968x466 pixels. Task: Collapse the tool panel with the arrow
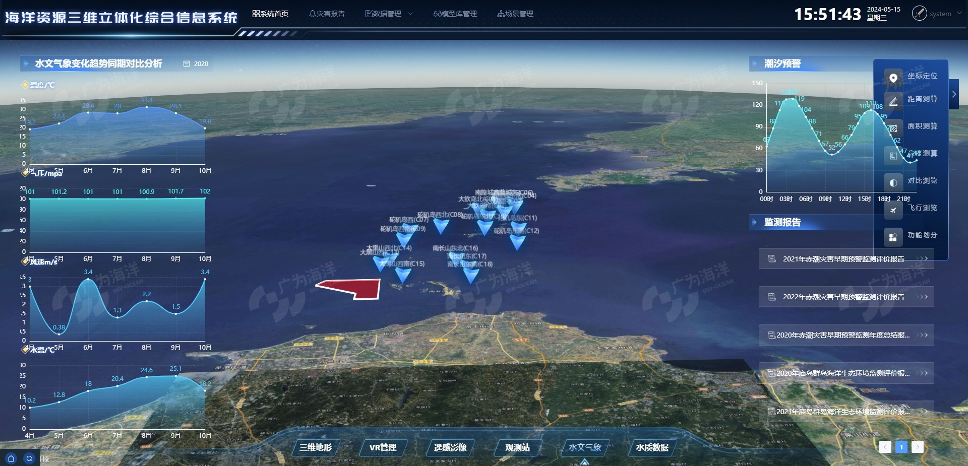(954, 94)
